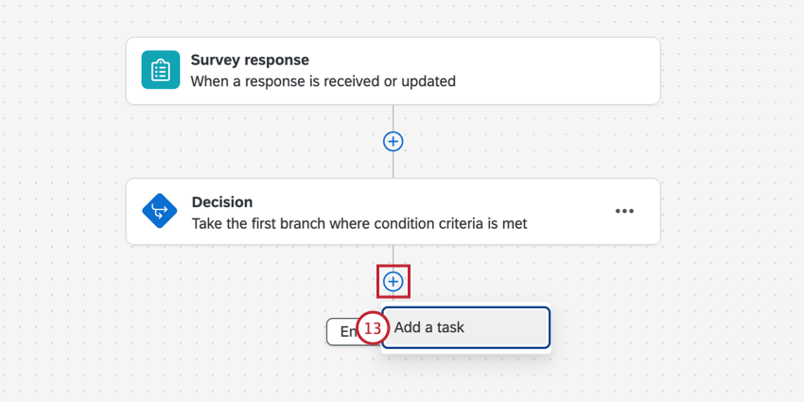Screen dimensions: 804x402
Task: Click "Take the first branch" description text
Action: click(358, 224)
